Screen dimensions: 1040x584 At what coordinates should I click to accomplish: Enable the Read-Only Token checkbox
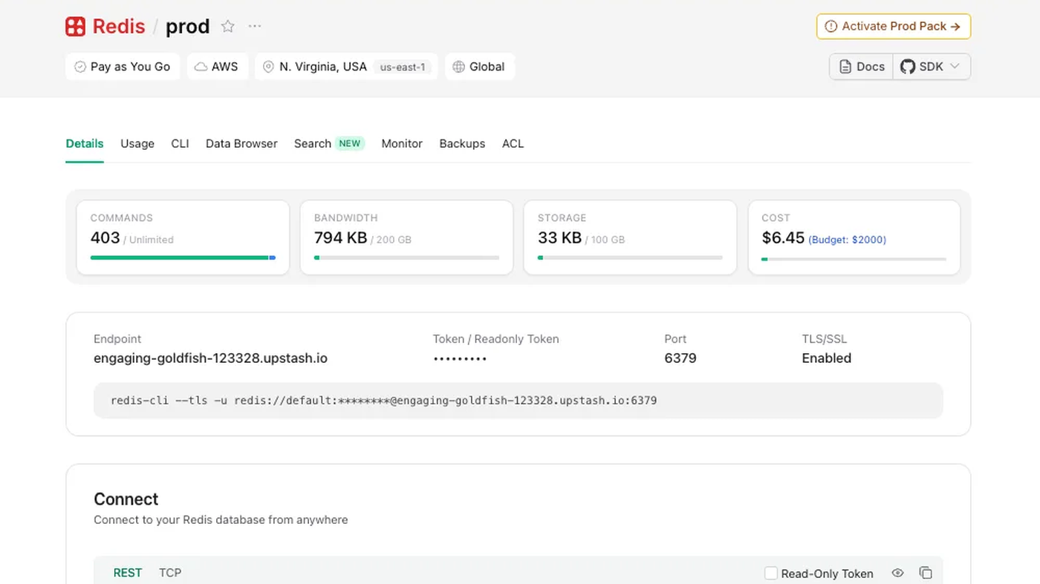coord(771,573)
